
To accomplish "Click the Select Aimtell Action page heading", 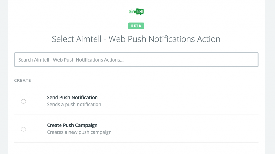I will [136, 39].
